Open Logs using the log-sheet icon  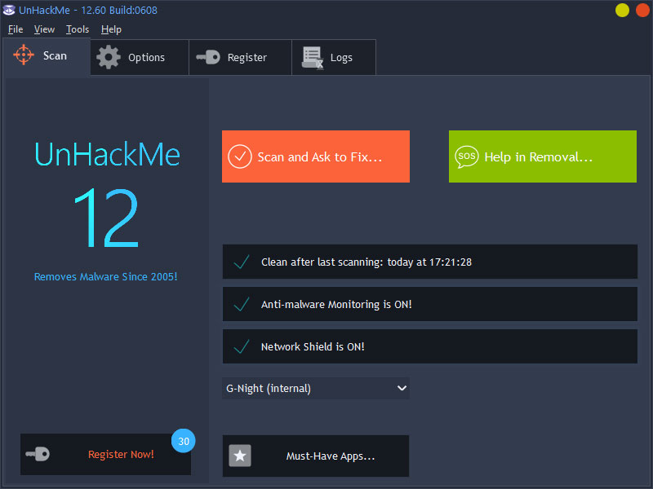pyautogui.click(x=311, y=57)
